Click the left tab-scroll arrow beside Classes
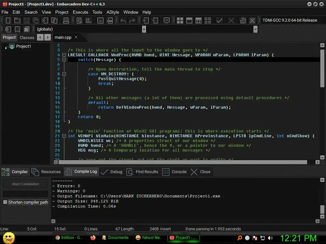 click(40, 37)
